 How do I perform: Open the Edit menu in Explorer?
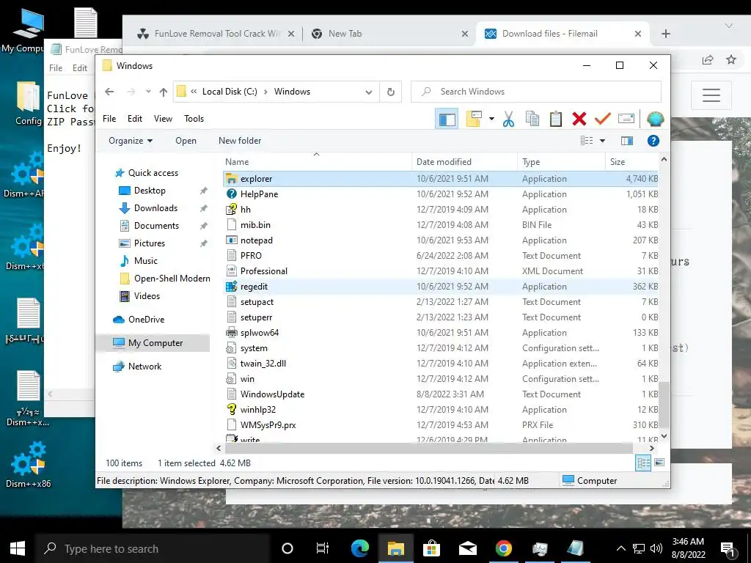(135, 119)
